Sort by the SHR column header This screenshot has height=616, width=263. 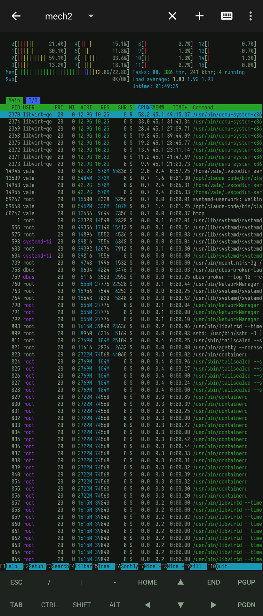[x=122, y=107]
